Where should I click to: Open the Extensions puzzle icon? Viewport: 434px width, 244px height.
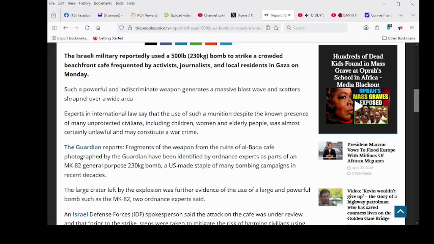point(377,28)
